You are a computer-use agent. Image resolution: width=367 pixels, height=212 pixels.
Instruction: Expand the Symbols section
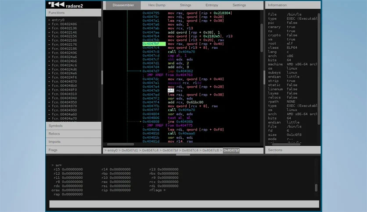click(73, 126)
